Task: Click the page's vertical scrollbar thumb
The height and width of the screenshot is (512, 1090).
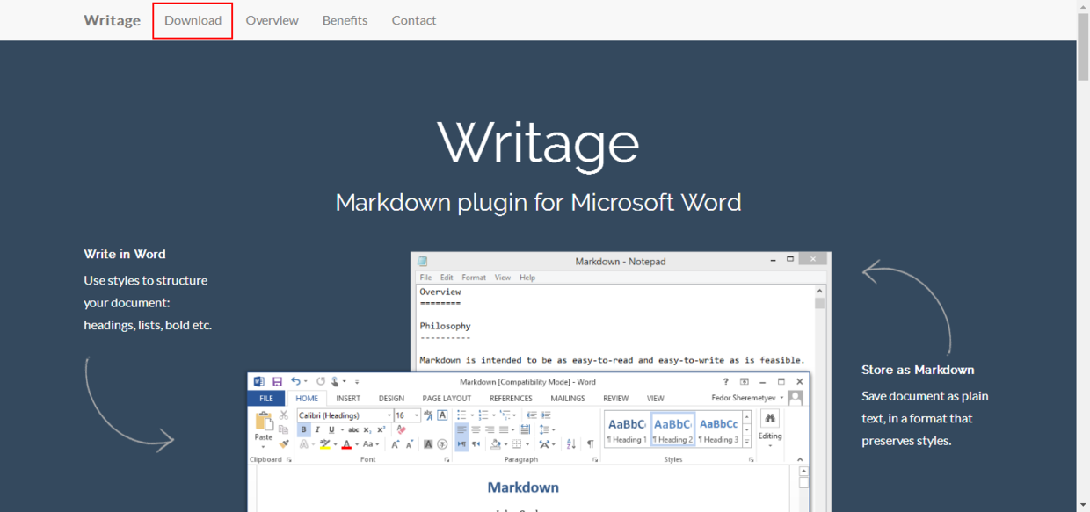Action: click(x=1083, y=48)
